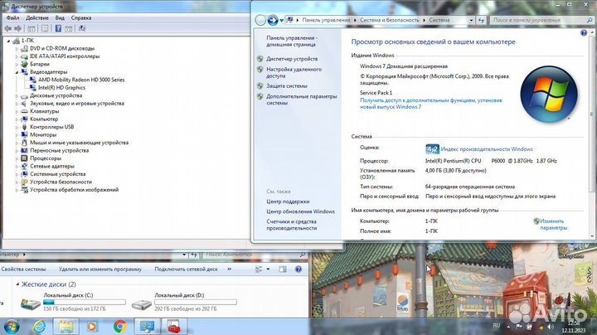
Task: Open media player from the taskbar
Action: (x=92, y=327)
